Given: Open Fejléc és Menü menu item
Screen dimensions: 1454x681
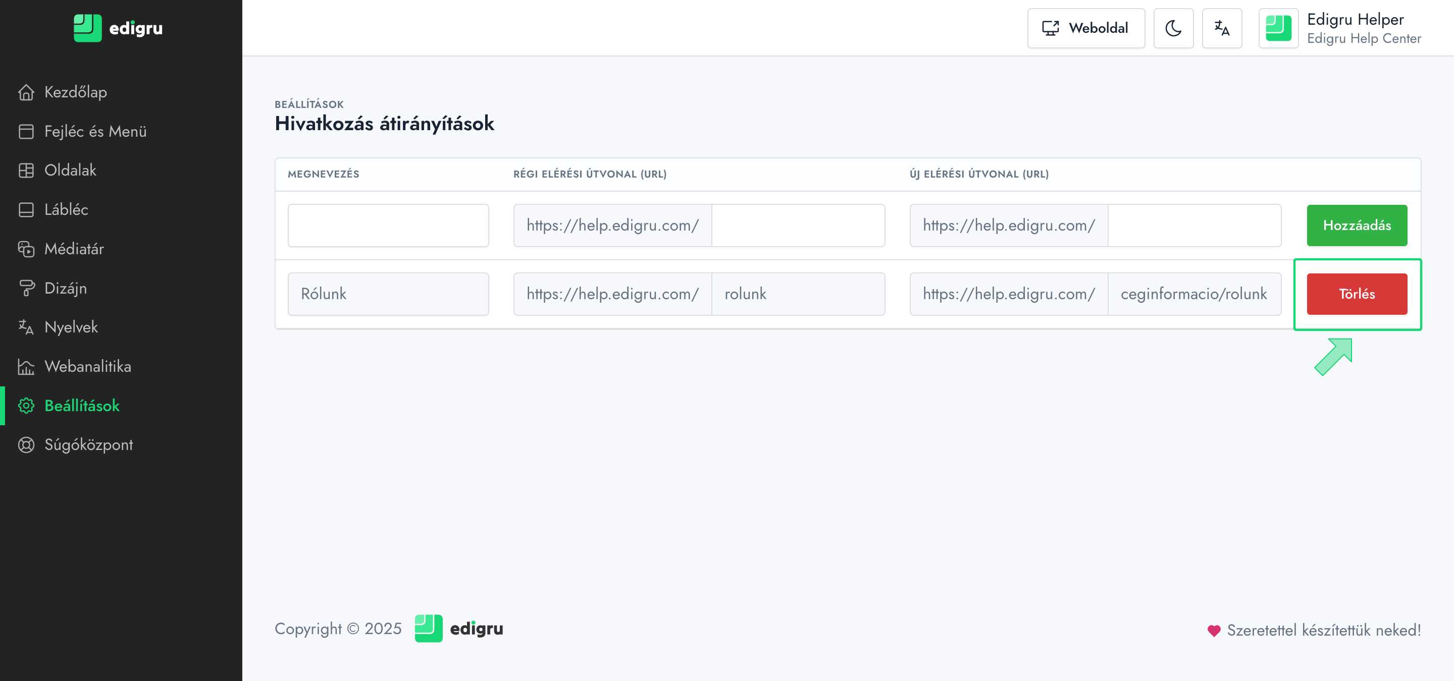Looking at the screenshot, I should 95,131.
